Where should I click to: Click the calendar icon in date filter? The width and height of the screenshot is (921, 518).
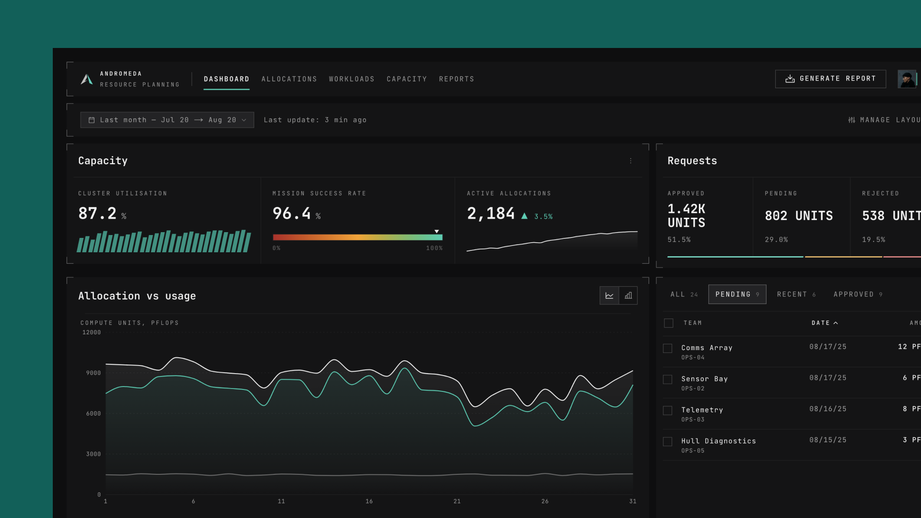click(92, 120)
